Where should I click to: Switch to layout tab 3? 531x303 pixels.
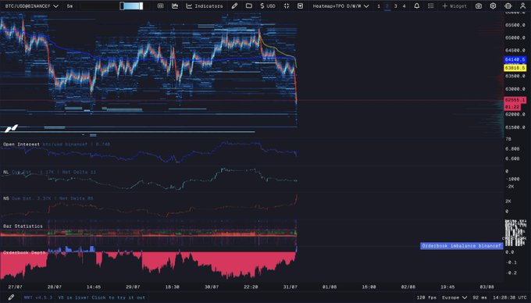point(396,6)
